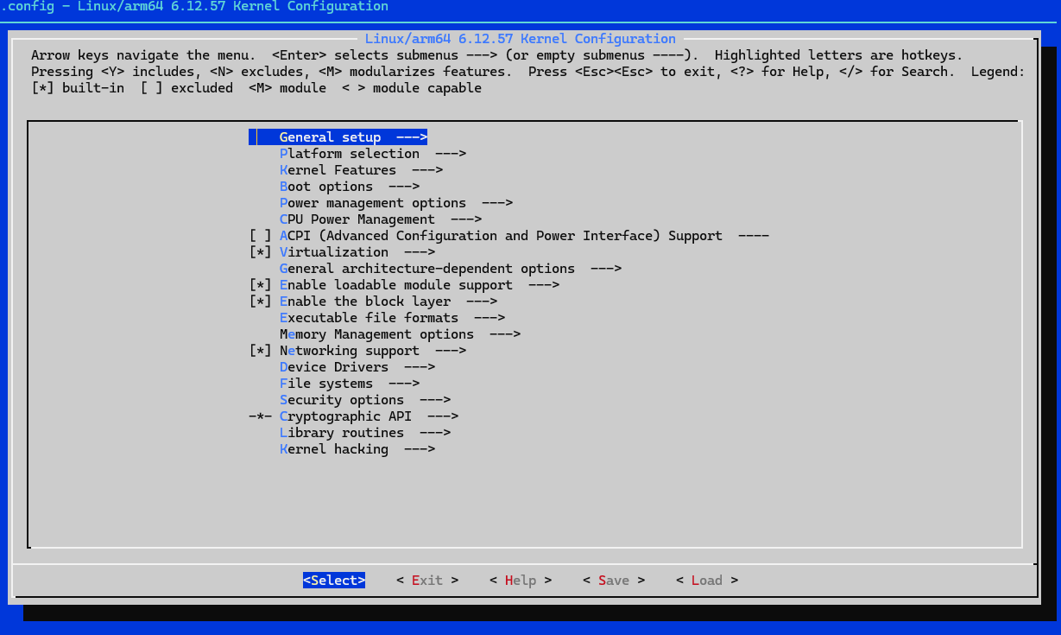This screenshot has width=1061, height=635.
Task: Click the Select button
Action: coord(334,581)
